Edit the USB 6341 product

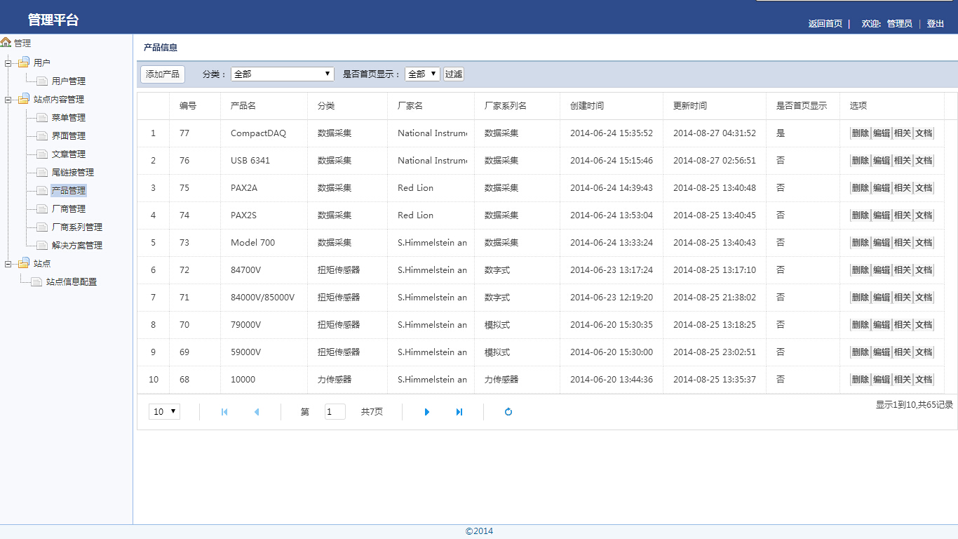coord(881,161)
